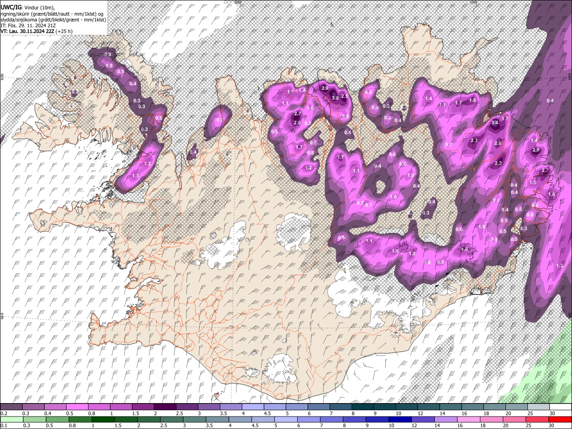
Task: Select the bottom legend swatch between 3 and 3.5
Action: click(194, 419)
